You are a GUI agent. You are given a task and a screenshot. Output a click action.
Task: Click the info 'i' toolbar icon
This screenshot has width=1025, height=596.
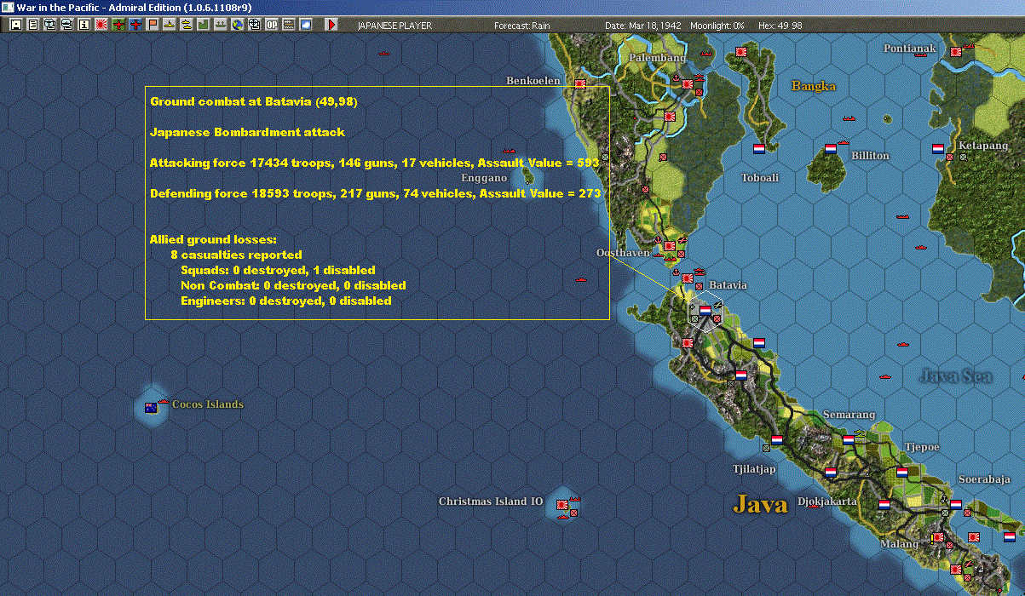coord(83,25)
